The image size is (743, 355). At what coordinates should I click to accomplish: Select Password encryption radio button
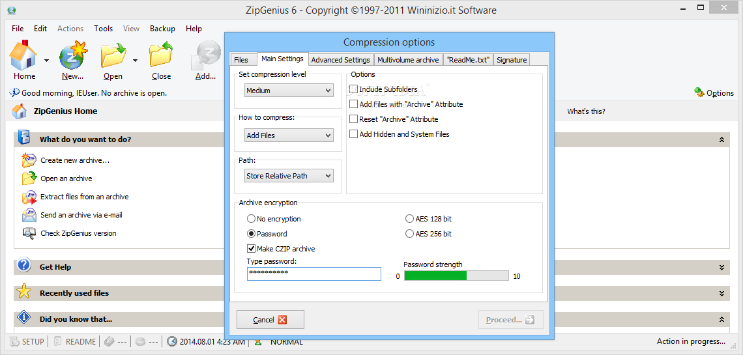pyautogui.click(x=251, y=234)
